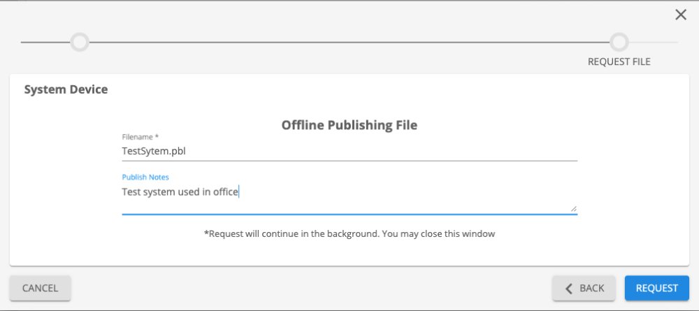Click the Offline Publishing File title
699x311 pixels.
349,125
